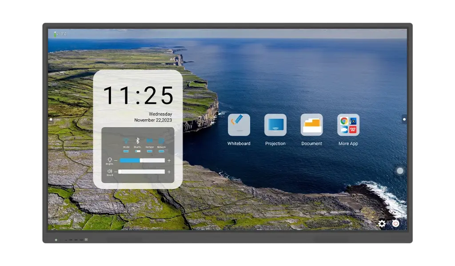The height and width of the screenshot is (266, 455).
Task: Expand the left edge sidebar handle
Action: coord(51,119)
